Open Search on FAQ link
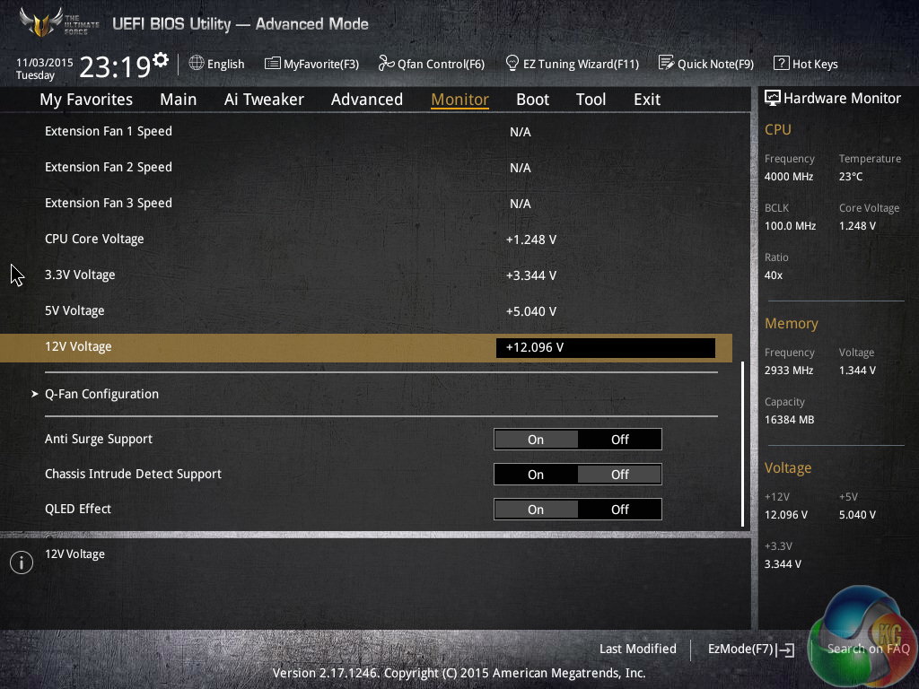The image size is (919, 689). click(868, 650)
